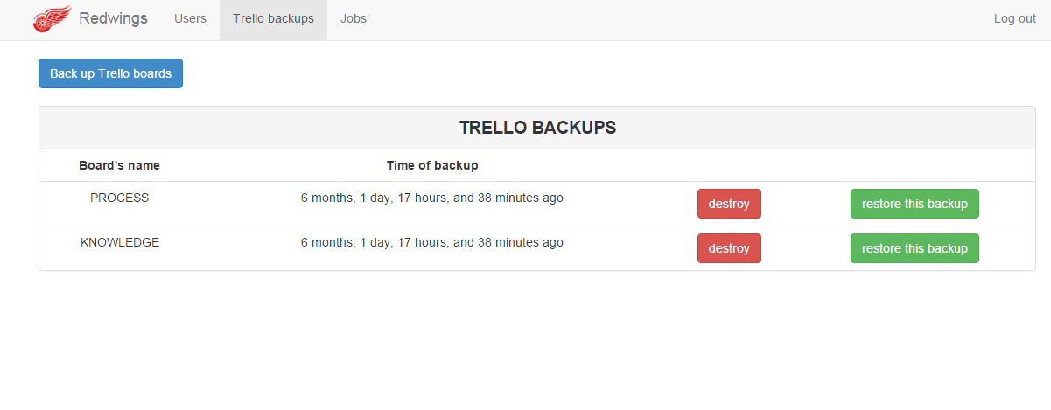Click the backup time in KNOWLEDGE row
Screen dimensions: 1051x410
[432, 242]
